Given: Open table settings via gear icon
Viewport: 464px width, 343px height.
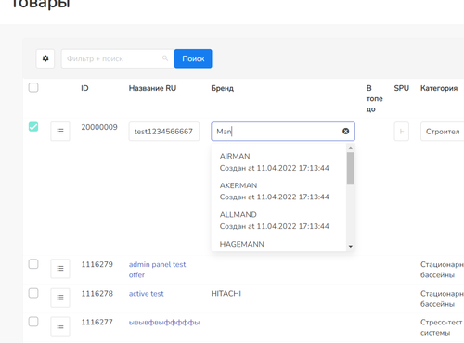Looking at the screenshot, I should (x=45, y=58).
